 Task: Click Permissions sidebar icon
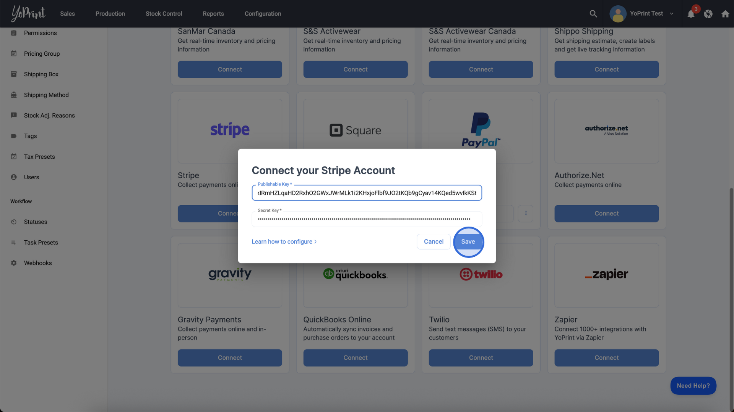coord(14,33)
